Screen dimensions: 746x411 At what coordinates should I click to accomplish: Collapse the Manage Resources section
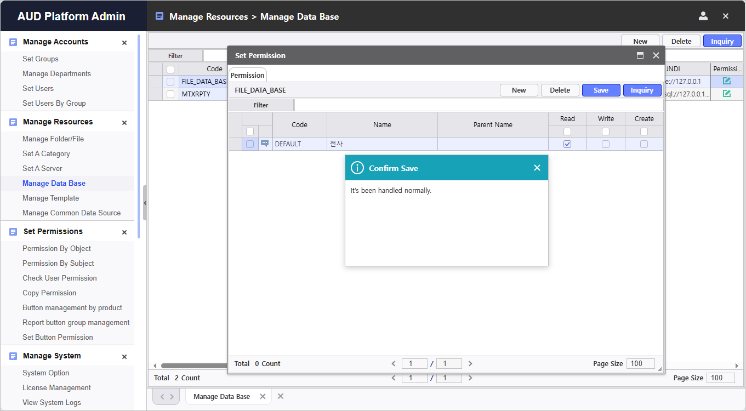tap(124, 123)
